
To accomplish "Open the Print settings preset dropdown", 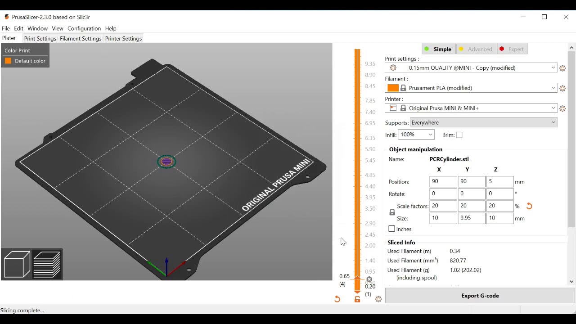I will click(471, 68).
